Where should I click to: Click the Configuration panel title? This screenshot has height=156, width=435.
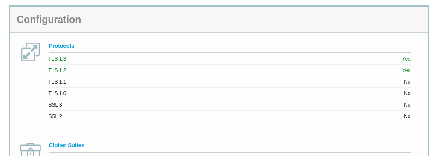(x=49, y=20)
